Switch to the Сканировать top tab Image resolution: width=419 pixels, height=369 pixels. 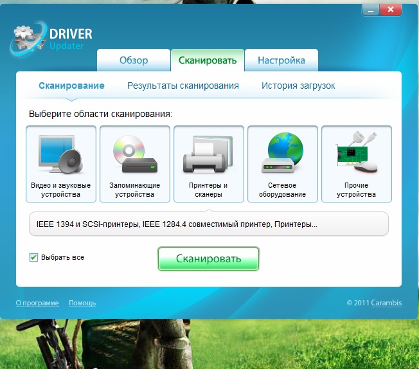[x=208, y=60]
